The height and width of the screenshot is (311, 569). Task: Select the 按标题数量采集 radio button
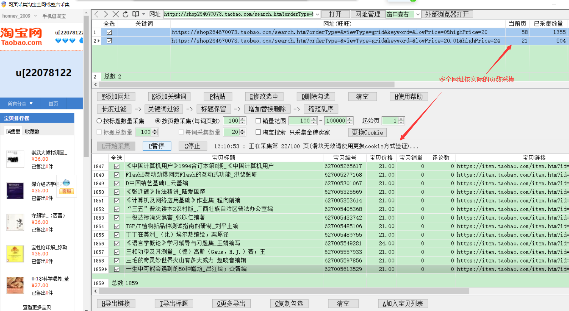99,121
